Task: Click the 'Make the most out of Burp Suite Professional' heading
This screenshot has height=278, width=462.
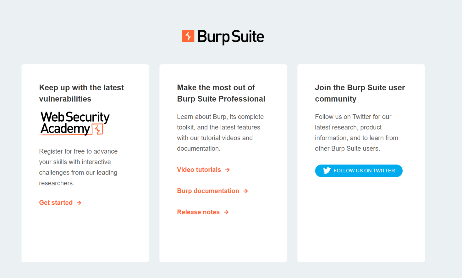Action: (221, 93)
